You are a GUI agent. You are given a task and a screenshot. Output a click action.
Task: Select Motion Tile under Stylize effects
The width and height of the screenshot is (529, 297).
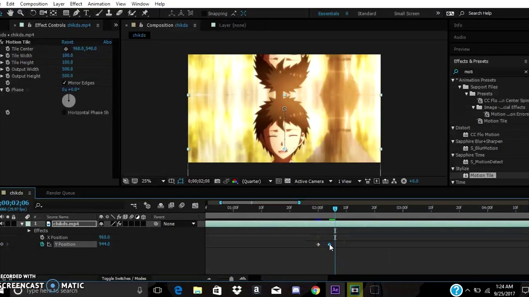pos(482,175)
